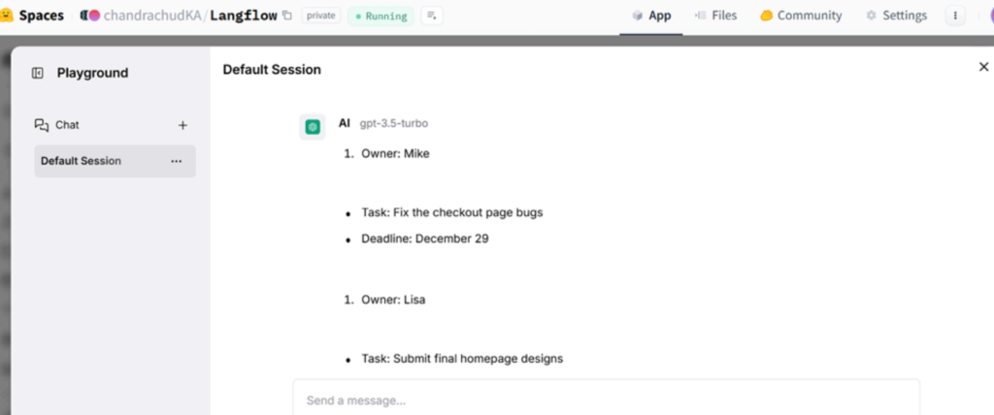Close the Playground dialog with X
The height and width of the screenshot is (415, 994).
point(983,67)
